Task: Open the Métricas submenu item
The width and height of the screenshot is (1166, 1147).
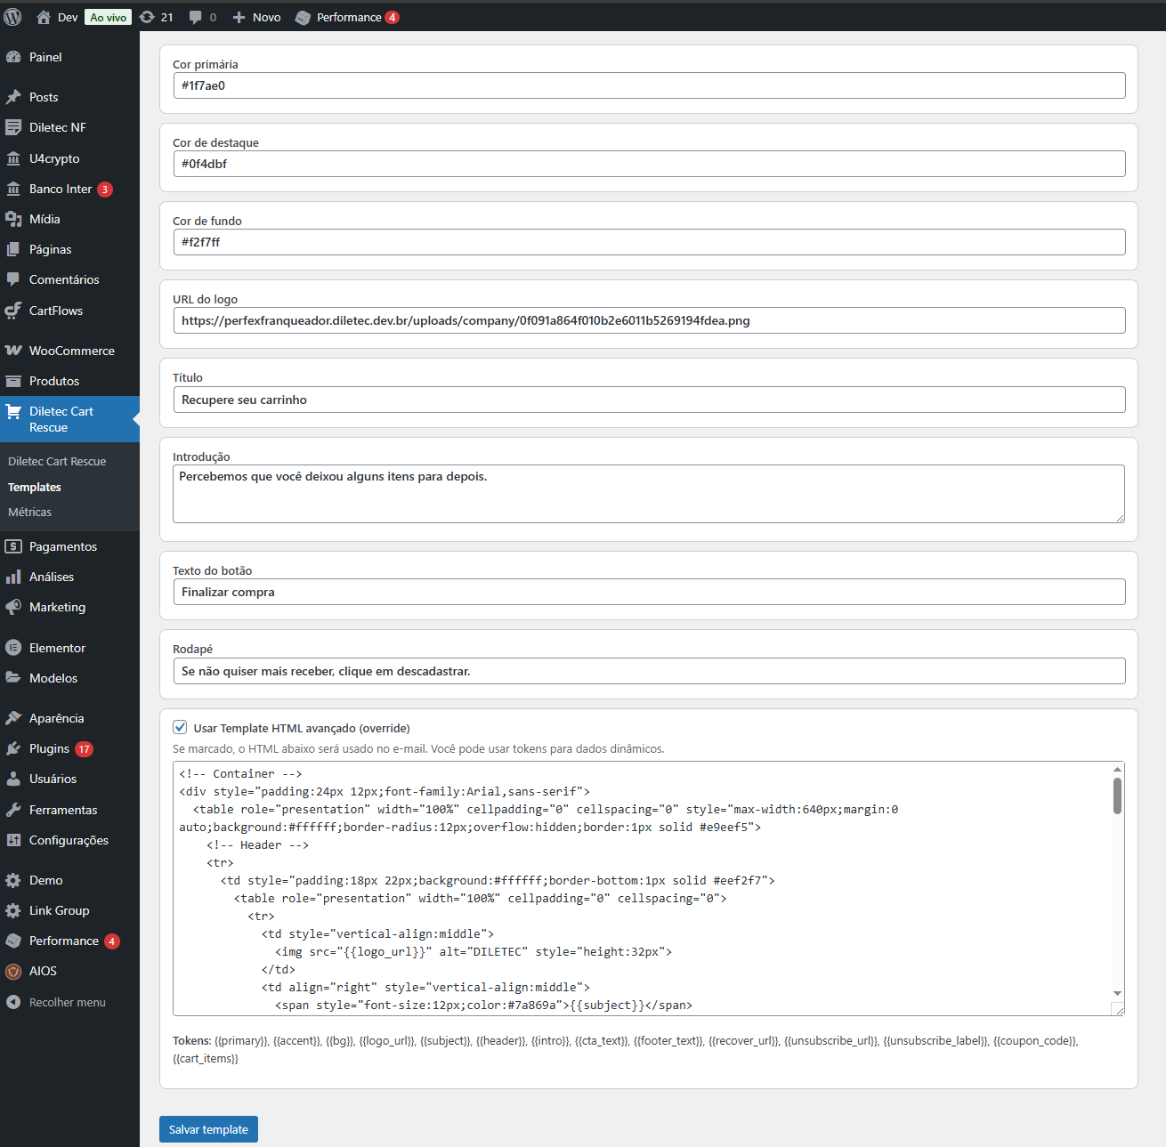Action: (30, 512)
